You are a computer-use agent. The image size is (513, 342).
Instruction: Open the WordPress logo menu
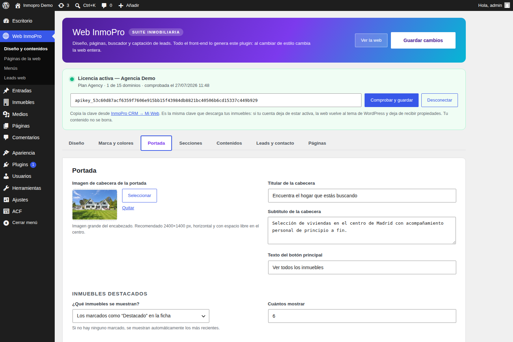(6, 5)
